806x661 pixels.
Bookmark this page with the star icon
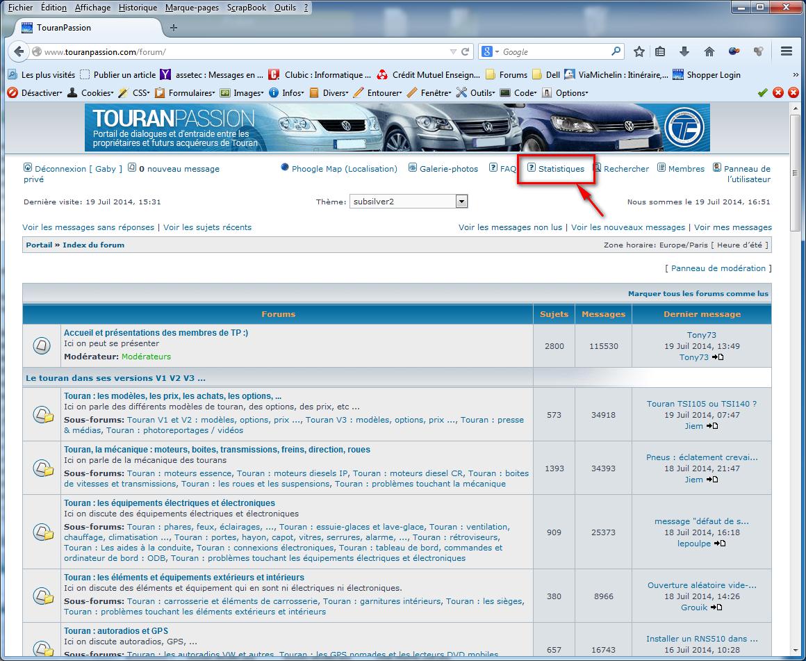639,51
